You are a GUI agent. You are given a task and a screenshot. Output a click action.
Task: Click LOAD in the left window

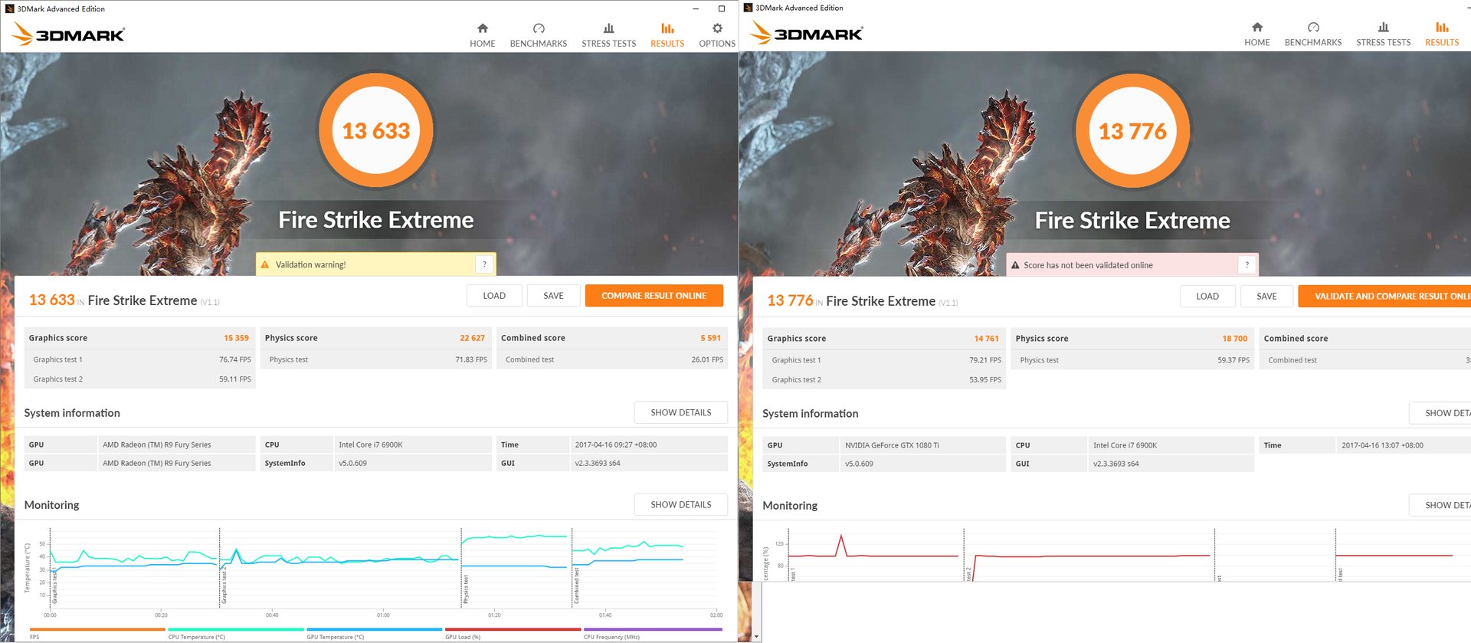coord(494,296)
